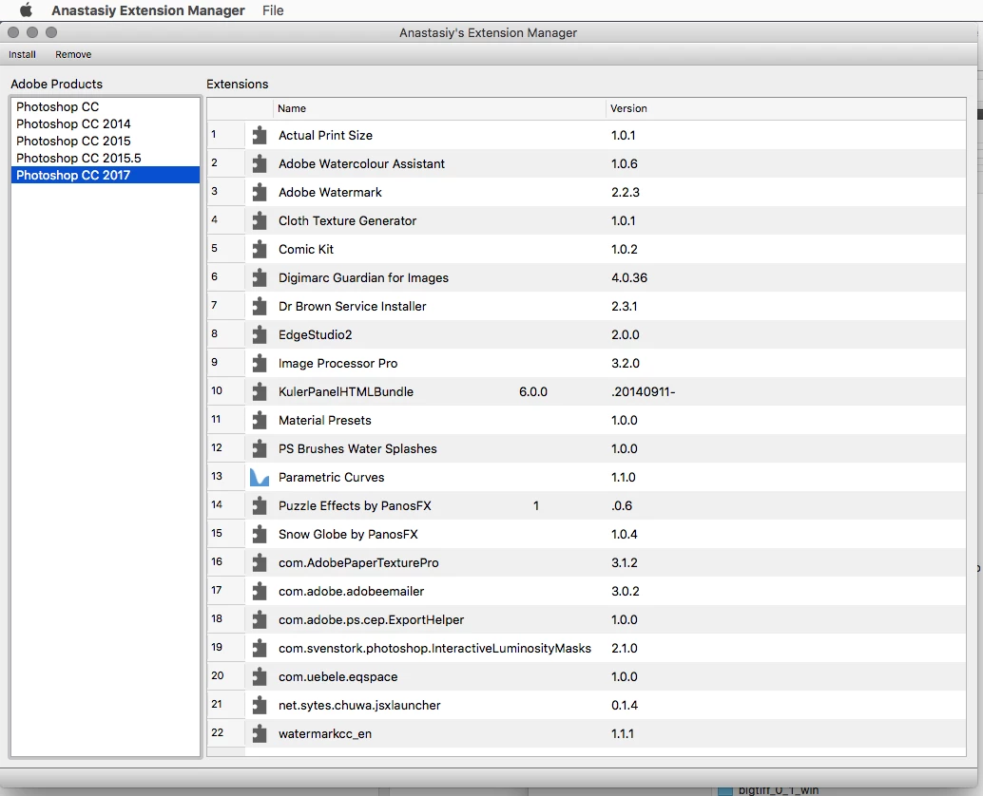Sort by the Version column header
The image size is (983, 796).
(786, 108)
